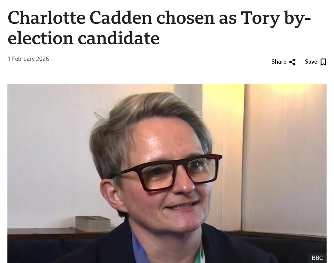334x263 pixels.
Task: Click the month 'February' in the date
Action: pyautogui.click(x=23, y=59)
